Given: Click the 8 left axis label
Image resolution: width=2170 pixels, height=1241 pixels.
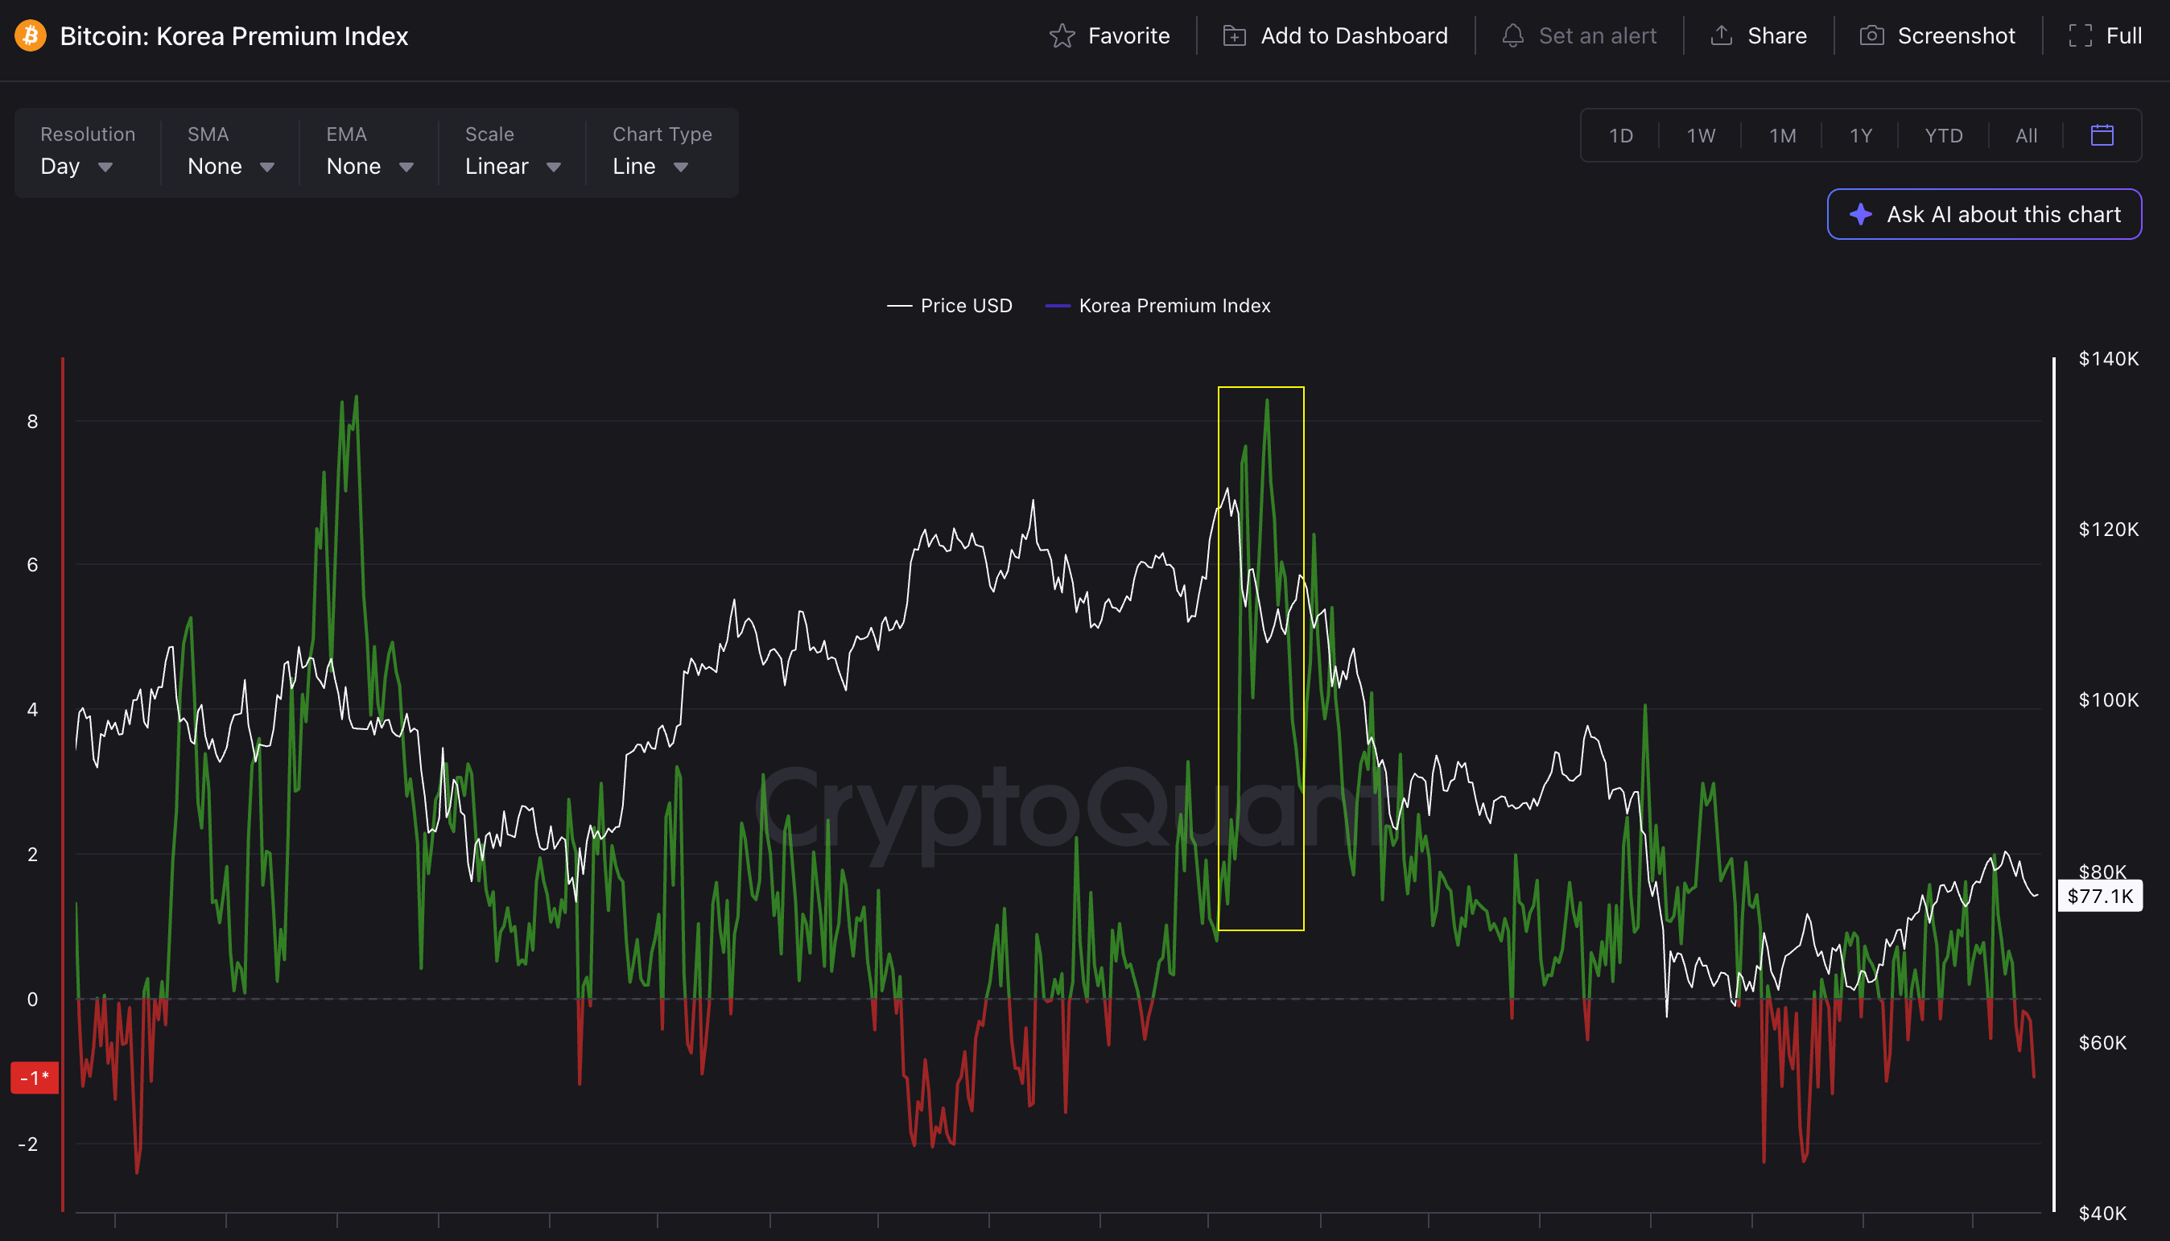Looking at the screenshot, I should point(32,421).
